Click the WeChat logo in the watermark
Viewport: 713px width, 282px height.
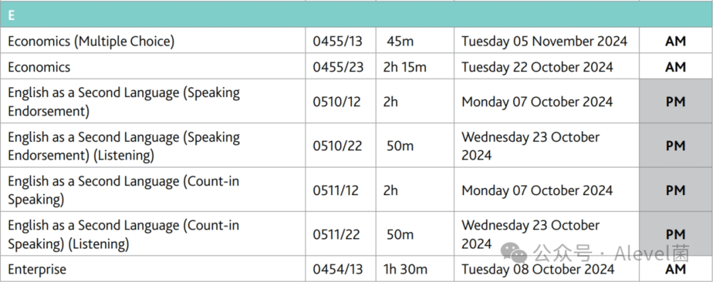click(514, 252)
